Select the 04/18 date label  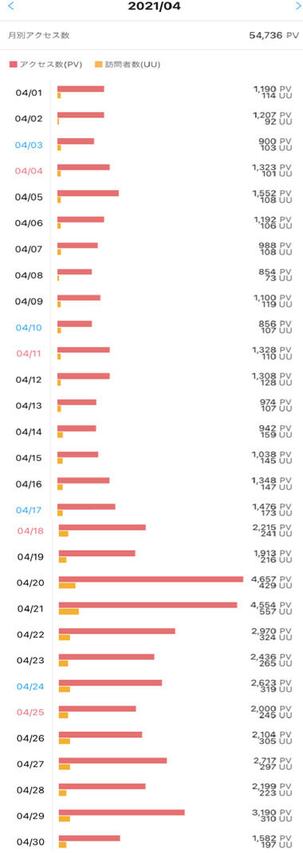click(x=30, y=531)
